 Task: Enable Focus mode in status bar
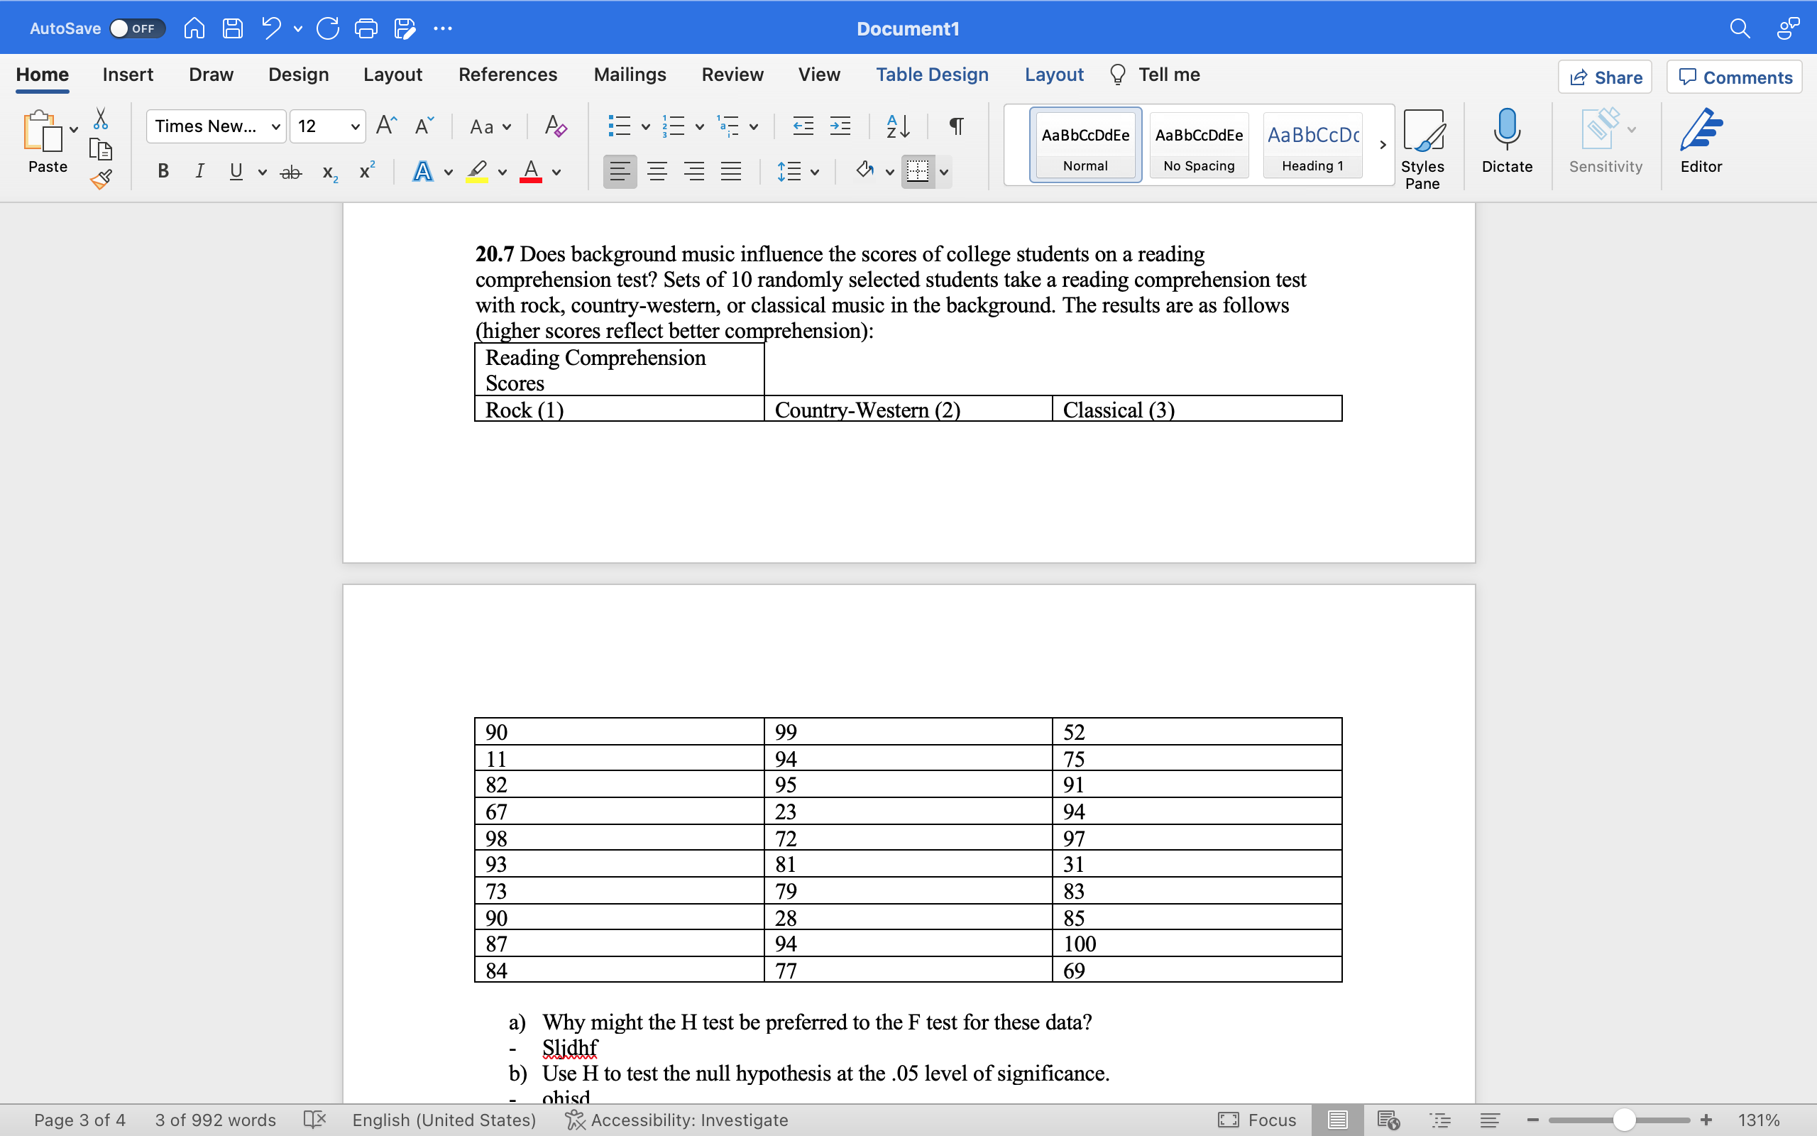(1258, 1120)
